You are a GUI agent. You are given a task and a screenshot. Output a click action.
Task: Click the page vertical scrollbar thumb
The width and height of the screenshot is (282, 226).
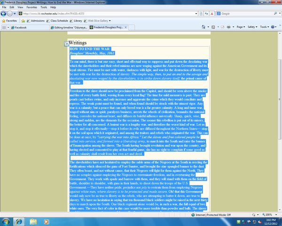coord(280,99)
